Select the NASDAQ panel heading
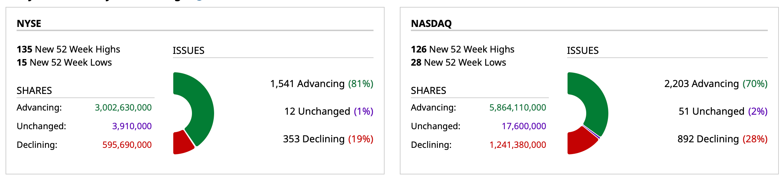The height and width of the screenshot is (181, 783). (431, 23)
